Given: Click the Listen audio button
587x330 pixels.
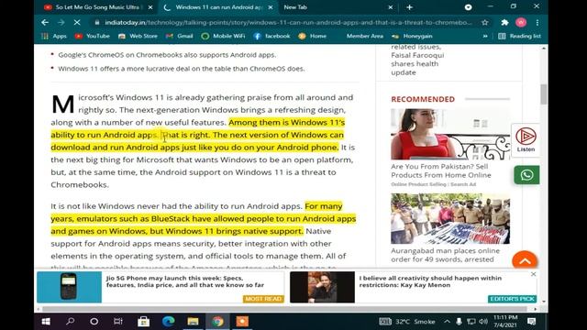Looking at the screenshot, I should 526,140.
